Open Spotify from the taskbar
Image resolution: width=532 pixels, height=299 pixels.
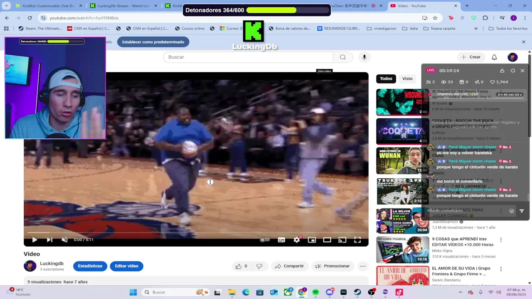pos(315,292)
